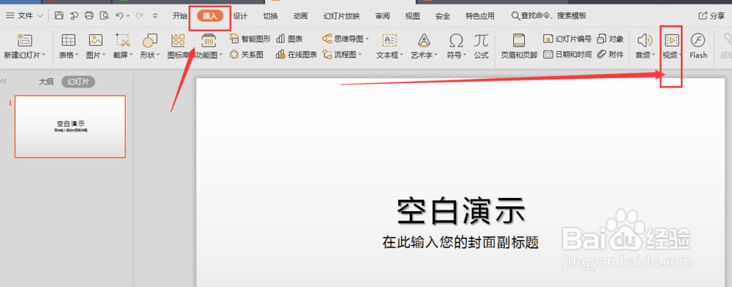732x287 pixels.
Task: Open the 设计 tab
Action: pos(240,16)
